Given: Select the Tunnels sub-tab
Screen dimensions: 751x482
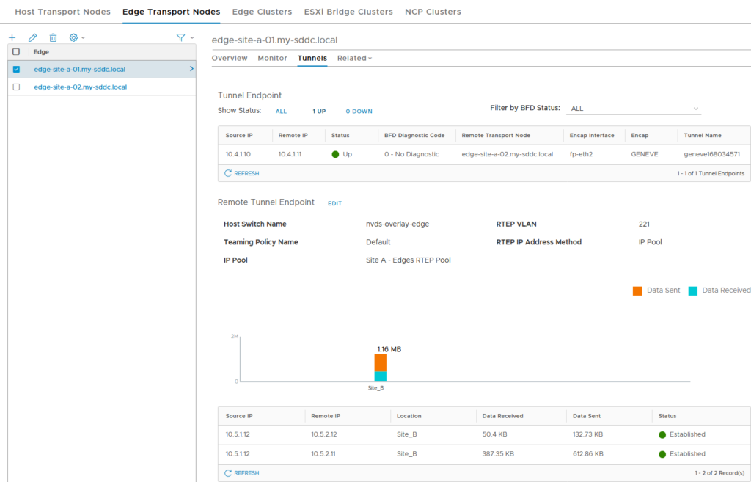Looking at the screenshot, I should [312, 58].
